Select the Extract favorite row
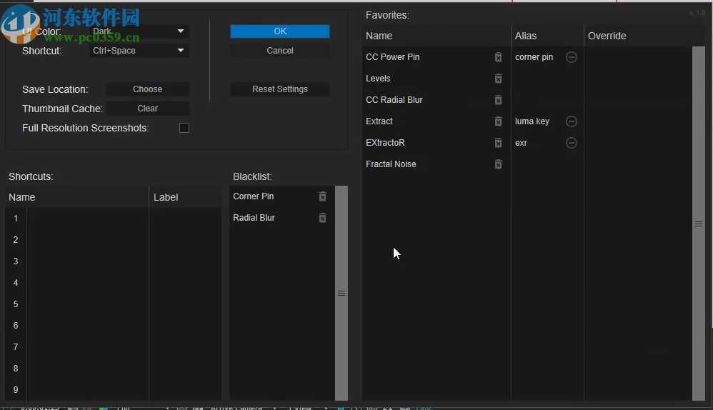 [436, 121]
